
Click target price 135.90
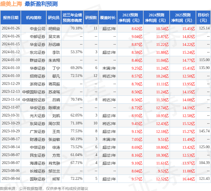click(204, 68)
